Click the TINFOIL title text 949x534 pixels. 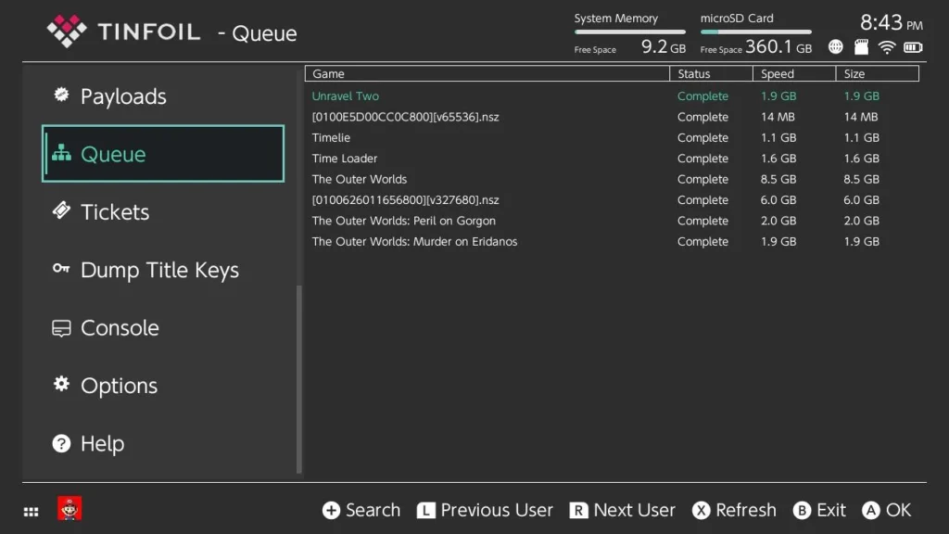pos(149,32)
